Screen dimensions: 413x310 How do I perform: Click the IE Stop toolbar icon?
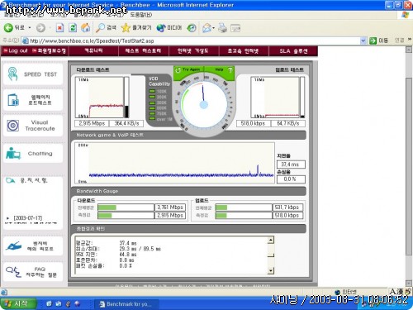(59, 27)
